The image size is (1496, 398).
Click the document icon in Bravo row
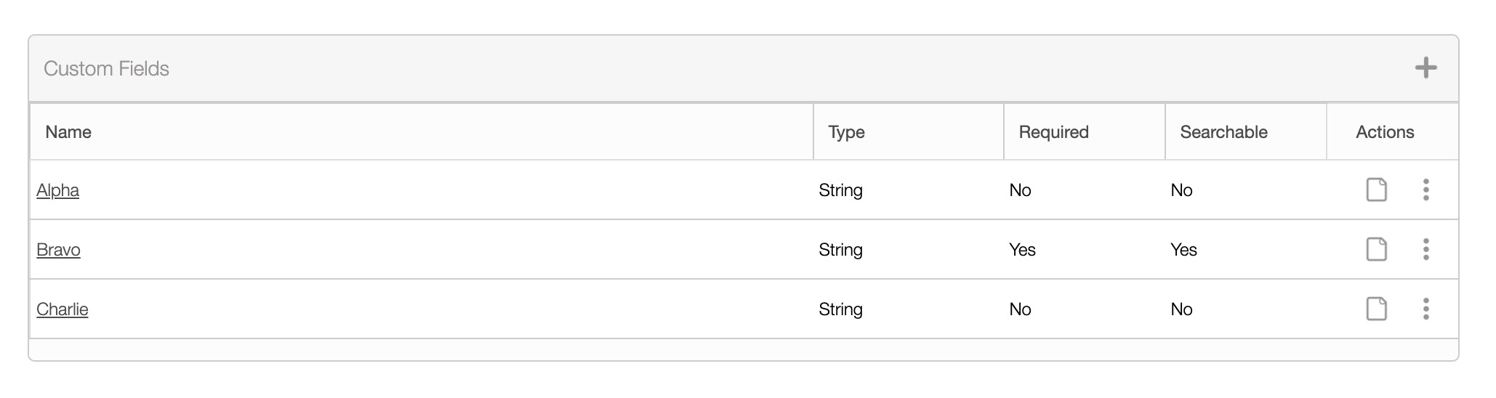coord(1376,249)
